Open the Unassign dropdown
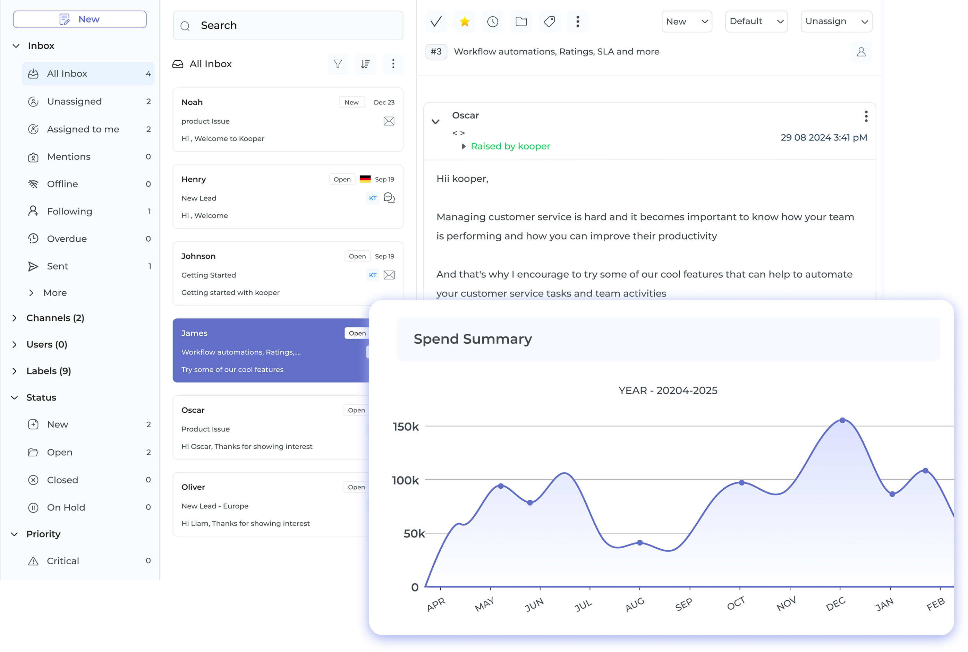The height and width of the screenshot is (652, 968). point(836,21)
